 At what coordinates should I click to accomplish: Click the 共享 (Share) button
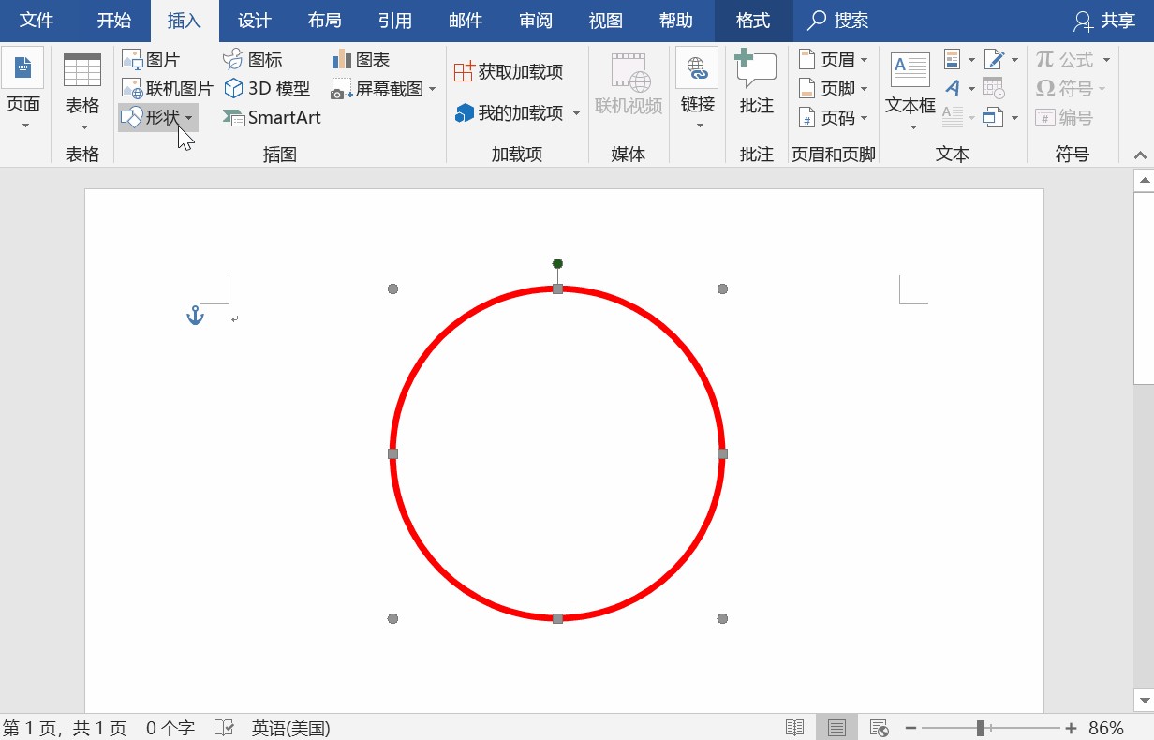[x=1104, y=21]
